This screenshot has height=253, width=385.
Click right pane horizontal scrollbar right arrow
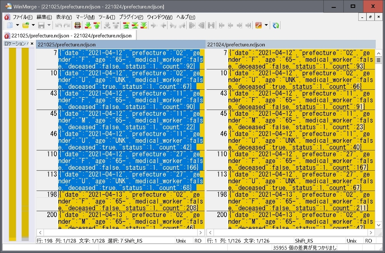tap(371, 232)
